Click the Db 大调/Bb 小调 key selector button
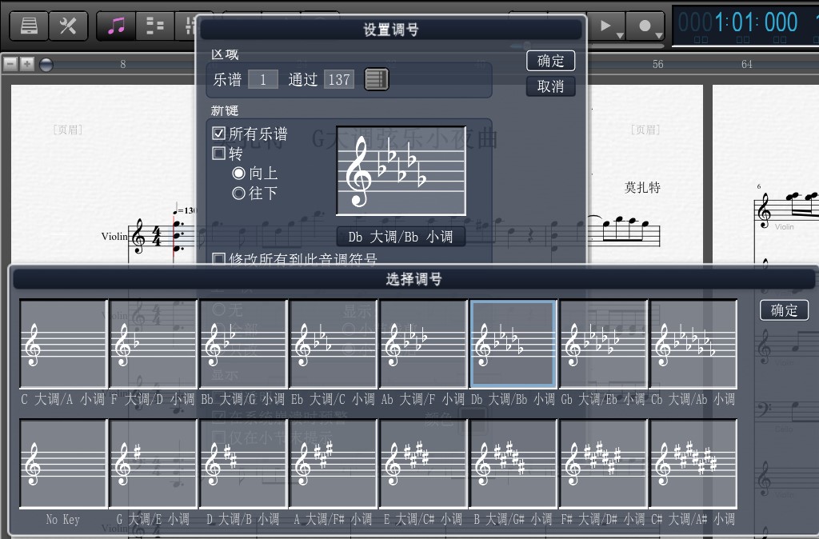 [401, 236]
